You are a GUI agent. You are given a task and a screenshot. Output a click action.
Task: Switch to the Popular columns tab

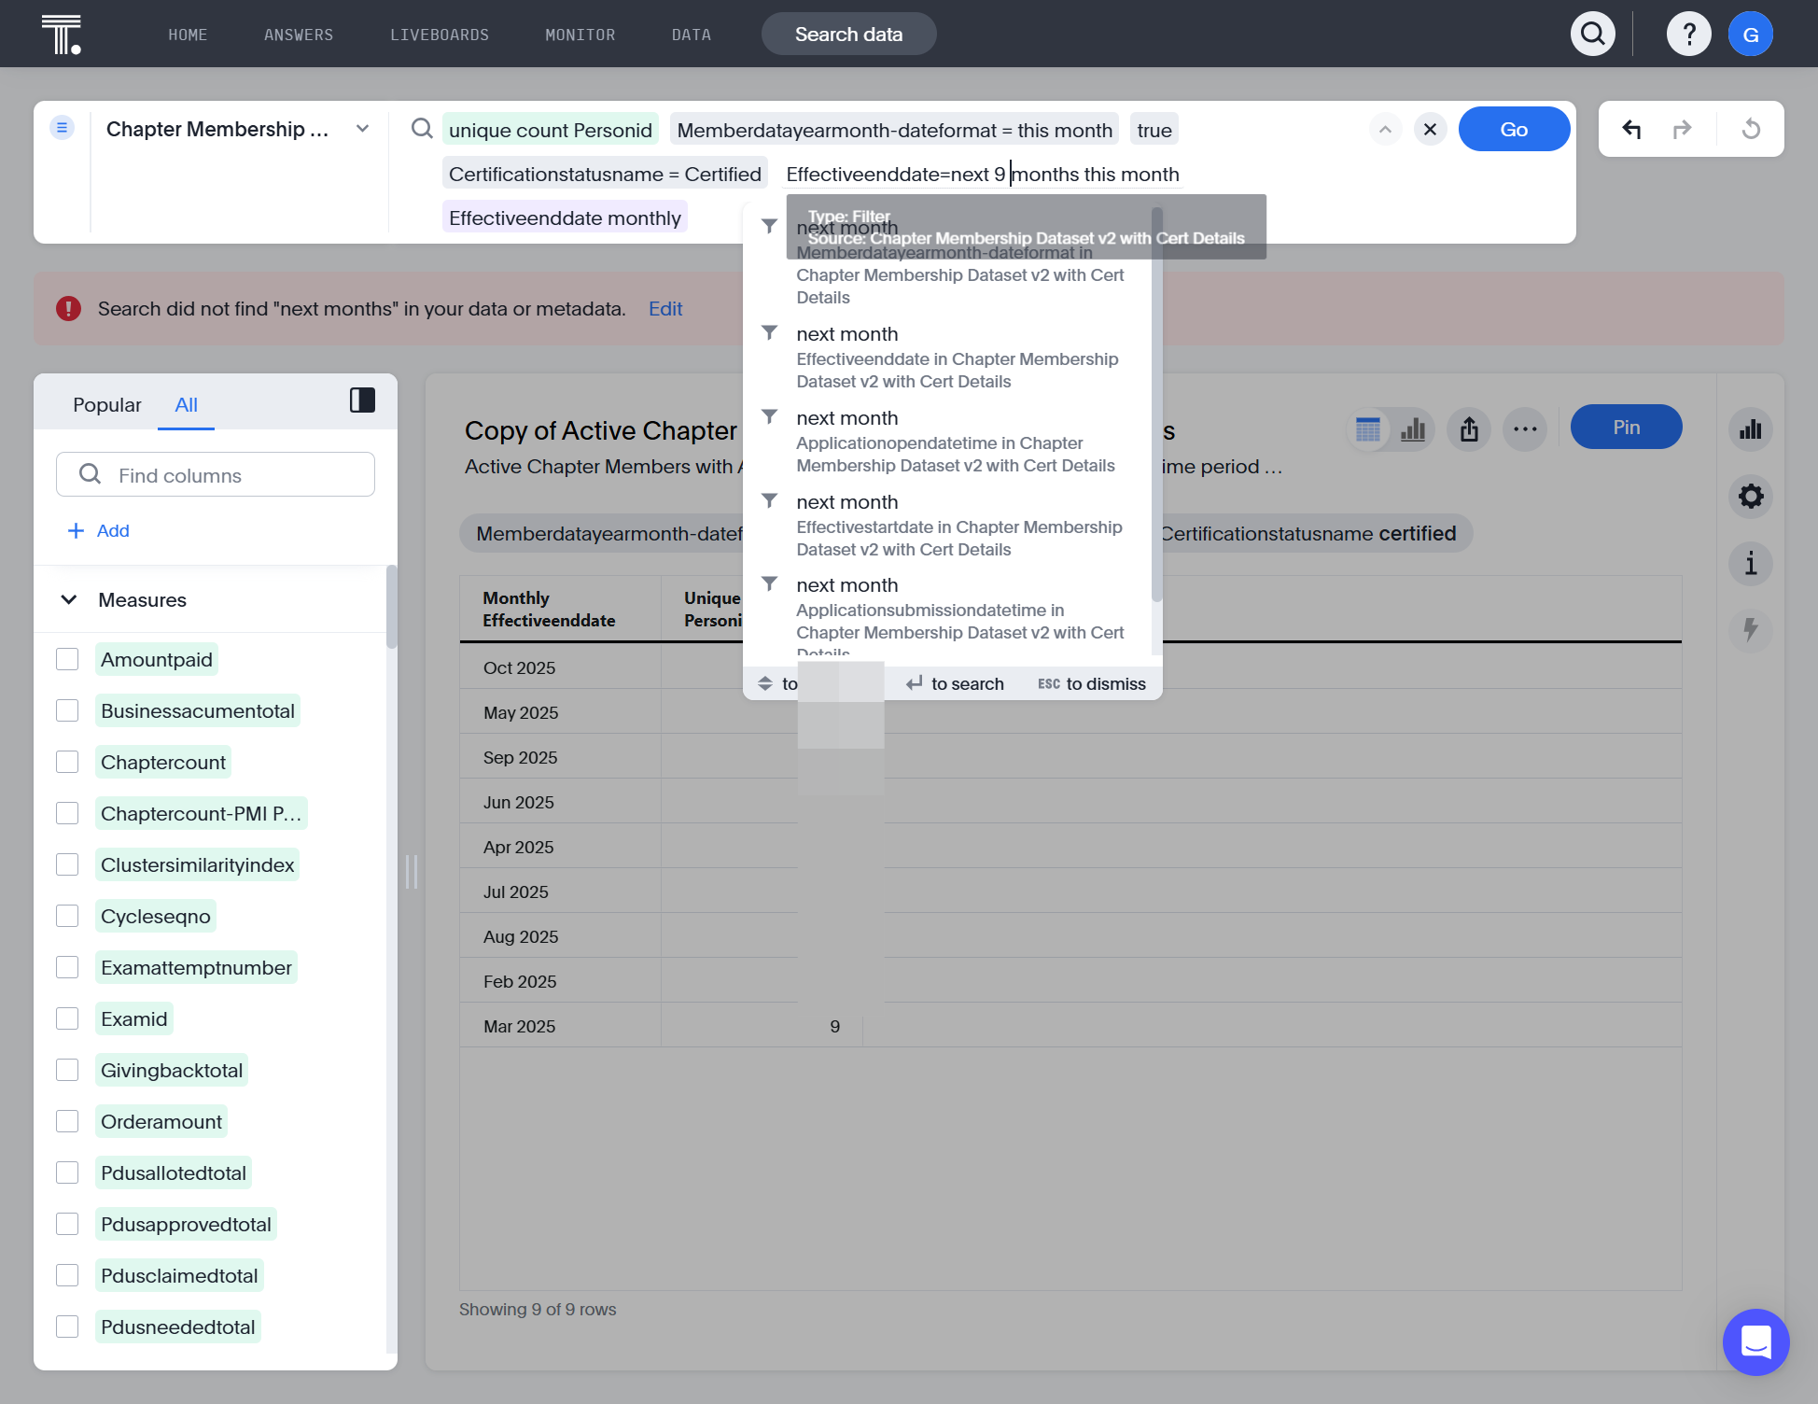point(107,404)
